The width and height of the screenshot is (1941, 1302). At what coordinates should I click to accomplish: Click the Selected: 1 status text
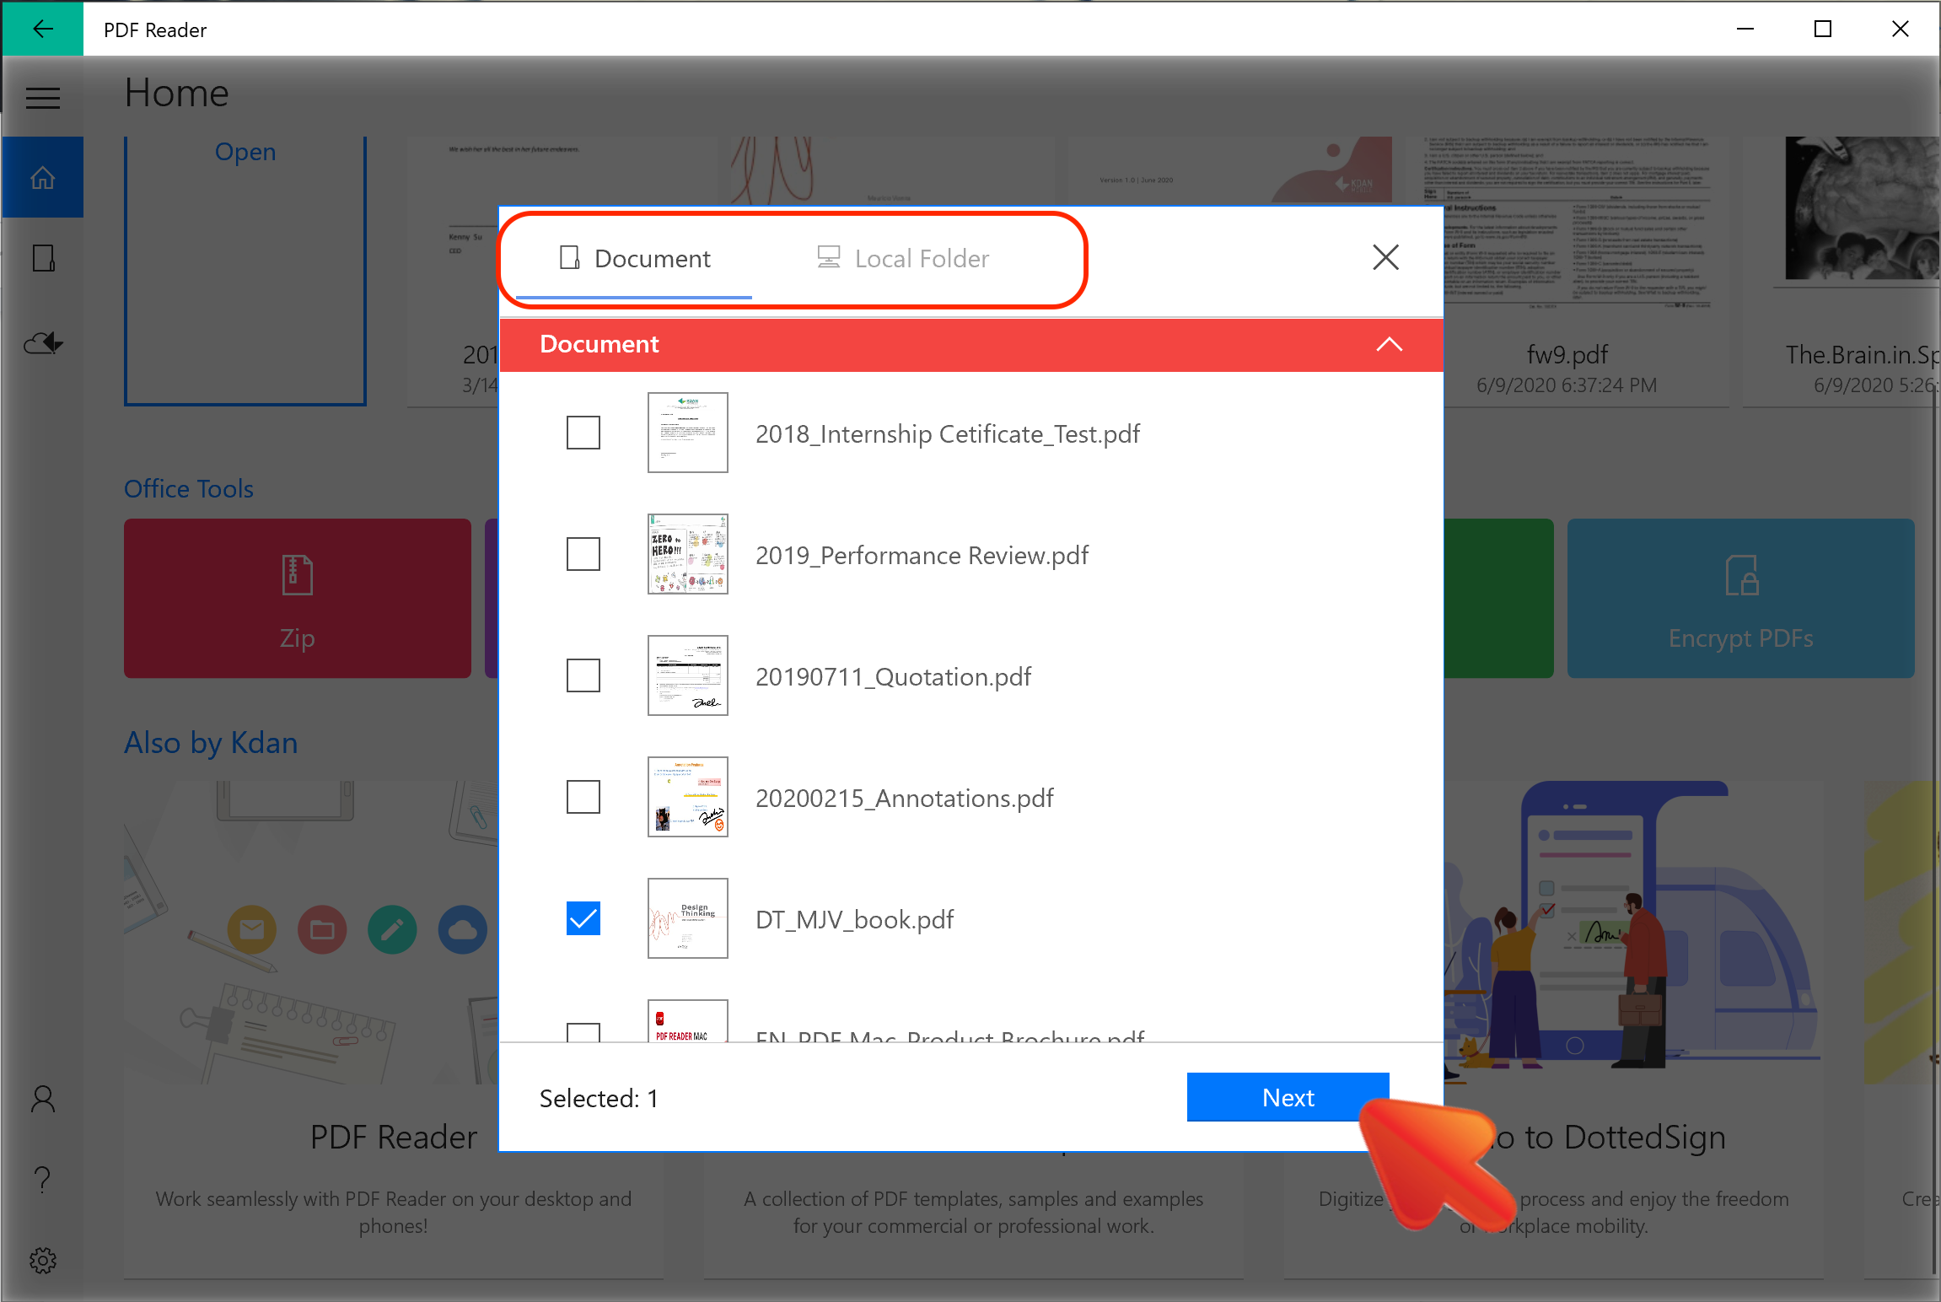pos(599,1098)
